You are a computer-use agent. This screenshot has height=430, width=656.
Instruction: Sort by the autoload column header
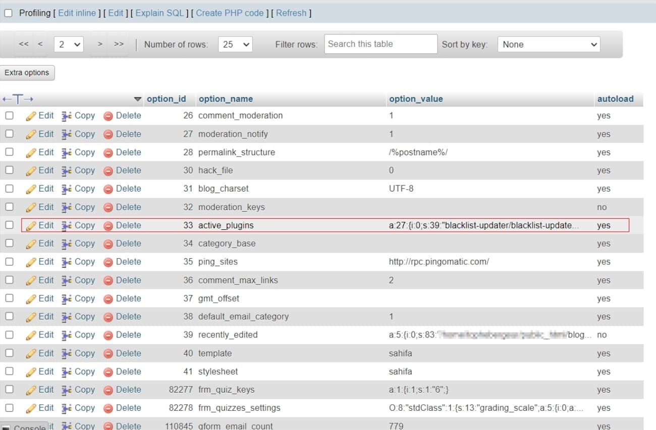[615, 99]
